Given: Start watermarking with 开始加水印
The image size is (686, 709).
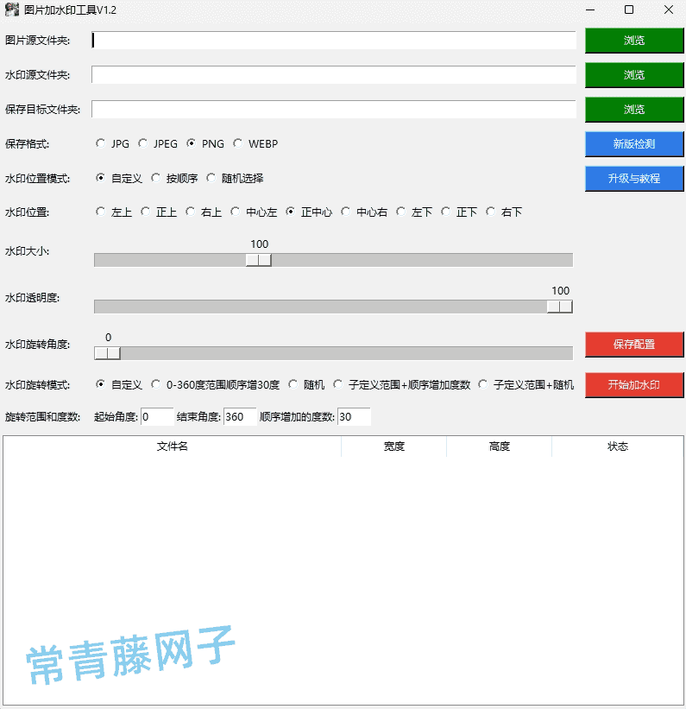Looking at the screenshot, I should click(634, 385).
